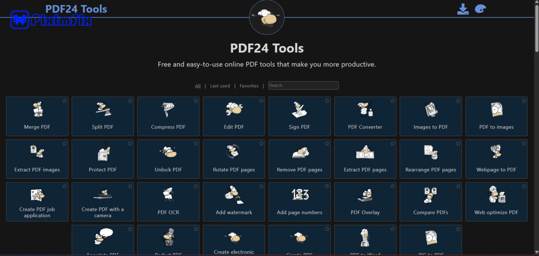
Task: Favorite Compress PDF with its star
Action: point(196,101)
